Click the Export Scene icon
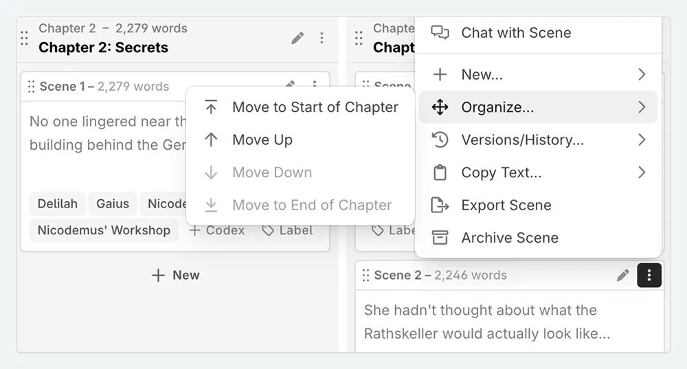Screen dimensions: 687x369 (x=440, y=205)
